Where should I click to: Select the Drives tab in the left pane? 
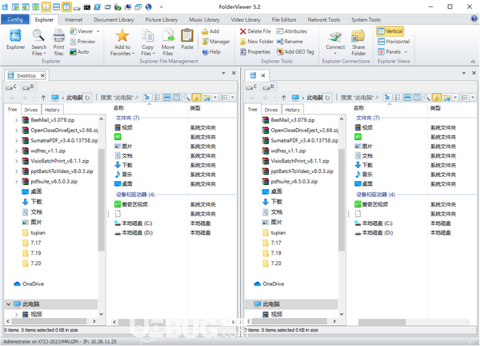(31, 110)
